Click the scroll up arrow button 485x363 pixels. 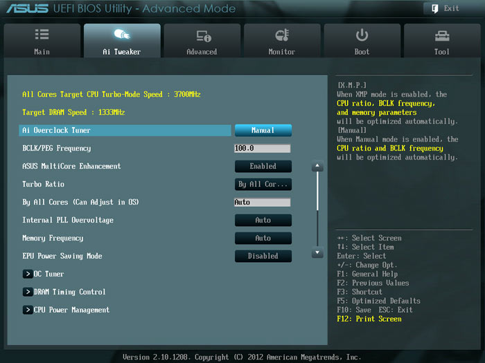(317, 166)
